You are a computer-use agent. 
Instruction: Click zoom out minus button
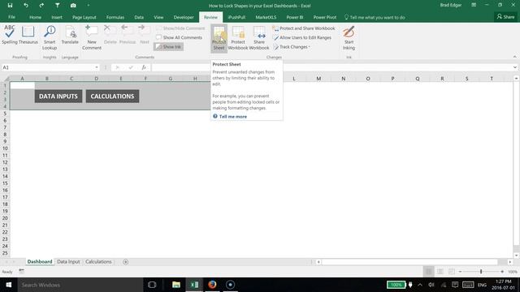coord(460,272)
